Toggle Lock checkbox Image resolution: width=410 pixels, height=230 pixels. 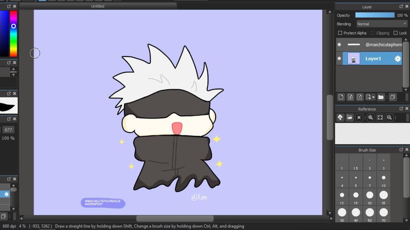click(x=395, y=33)
